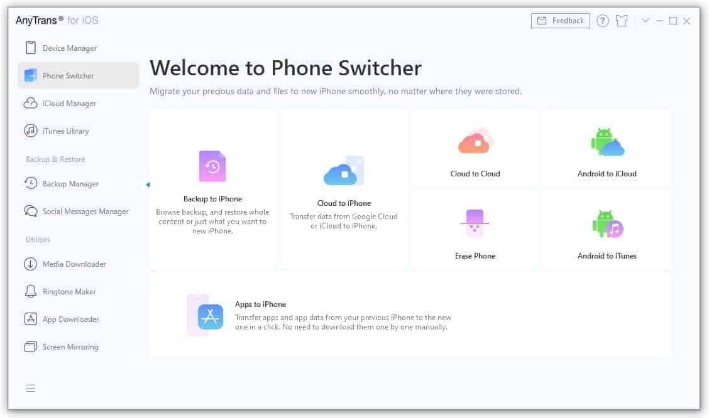
Task: Click the Feedback button
Action: click(x=560, y=20)
